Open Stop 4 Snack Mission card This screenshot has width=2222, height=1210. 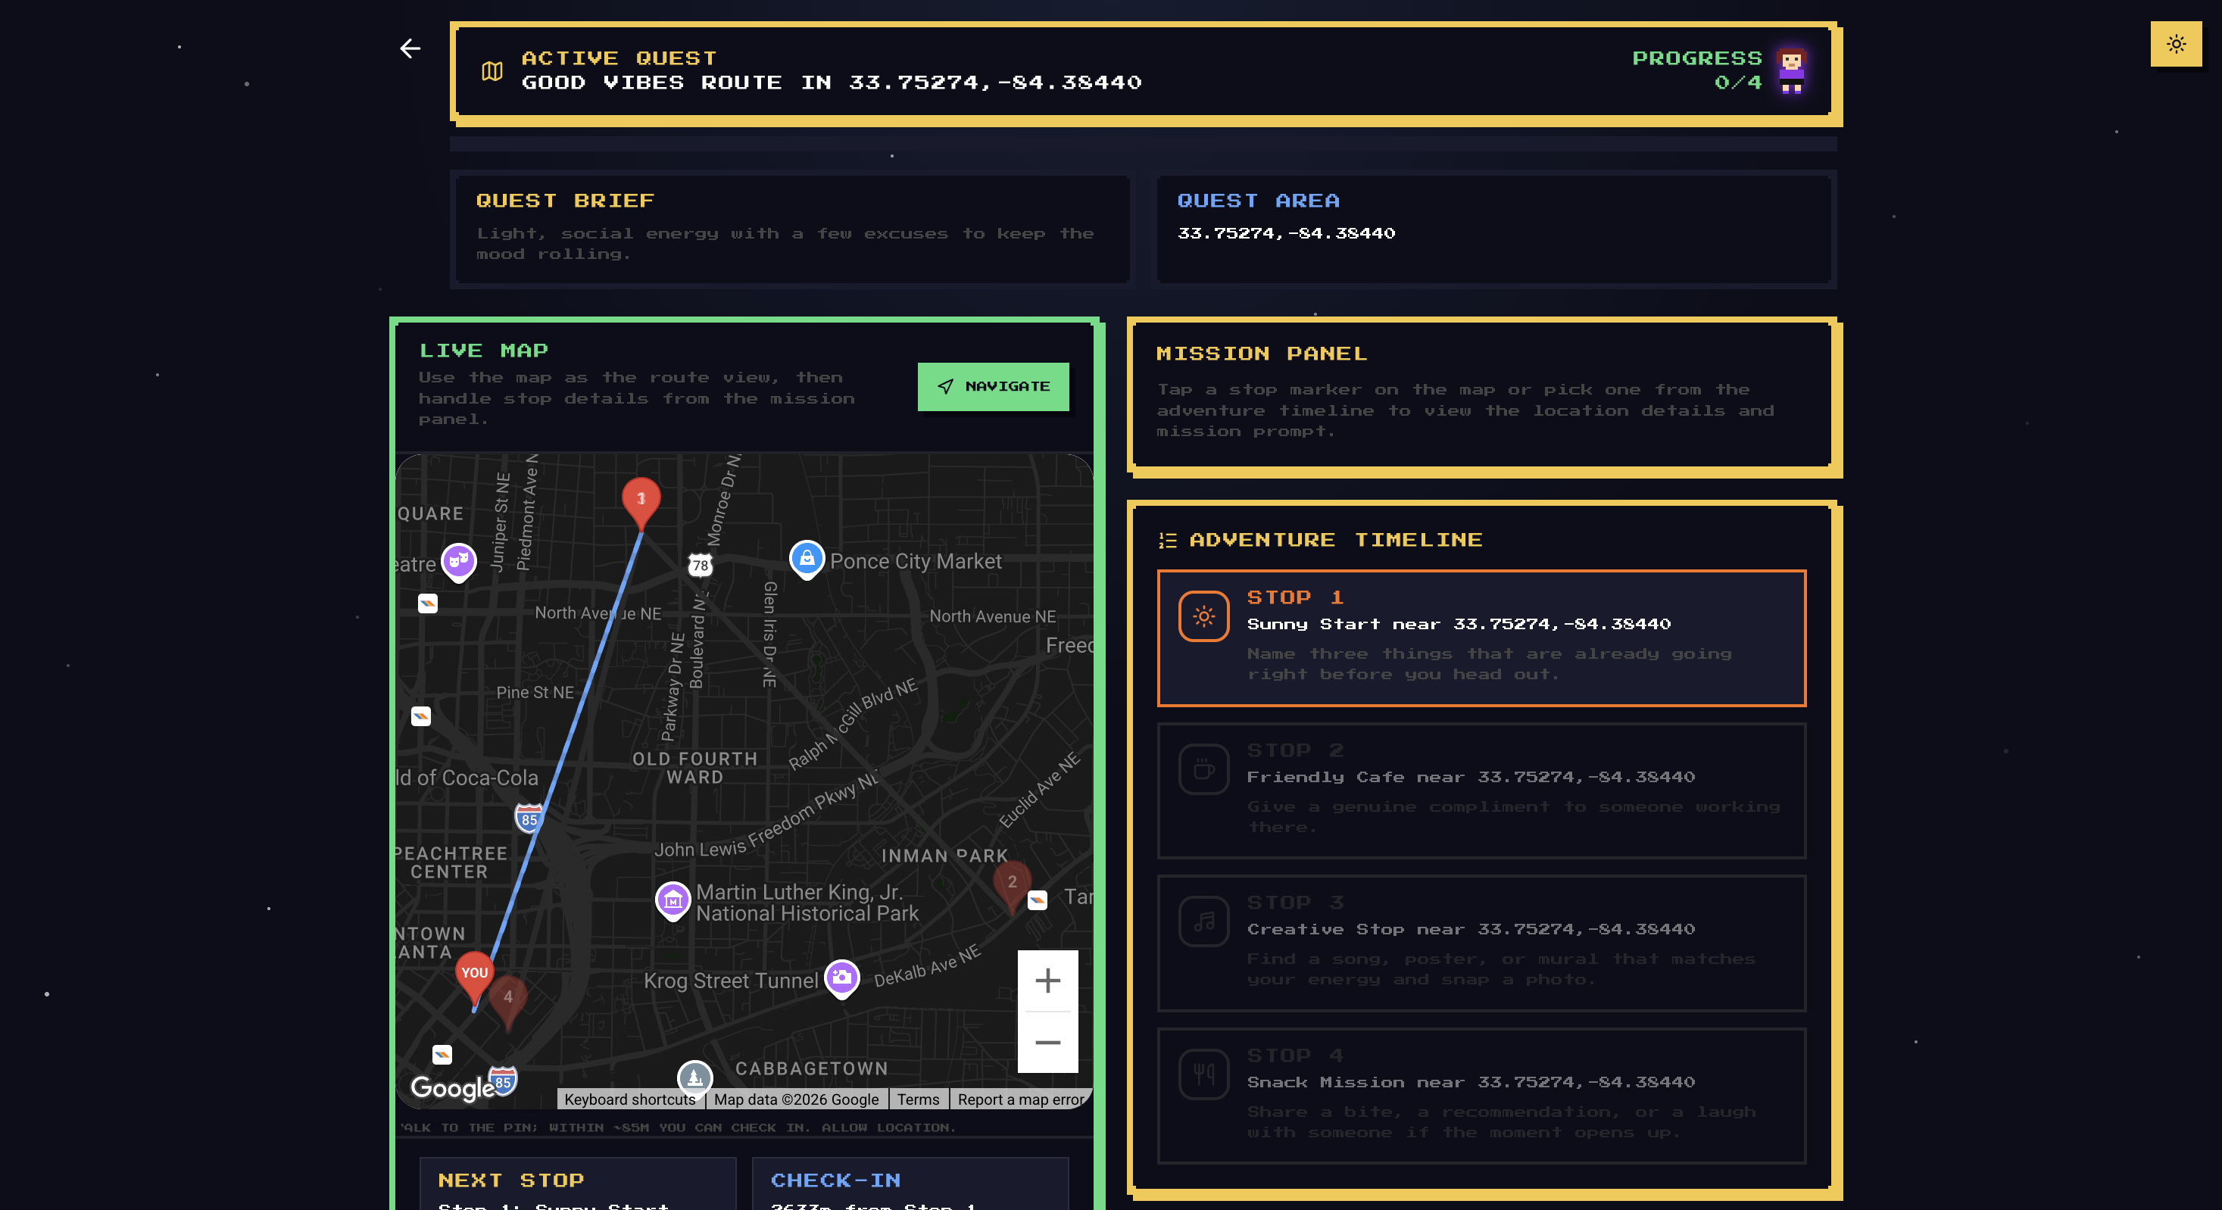[x=1481, y=1096]
